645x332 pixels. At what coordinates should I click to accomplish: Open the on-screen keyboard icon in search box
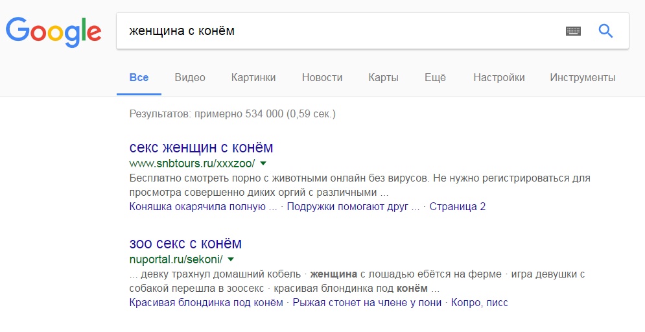(x=573, y=31)
